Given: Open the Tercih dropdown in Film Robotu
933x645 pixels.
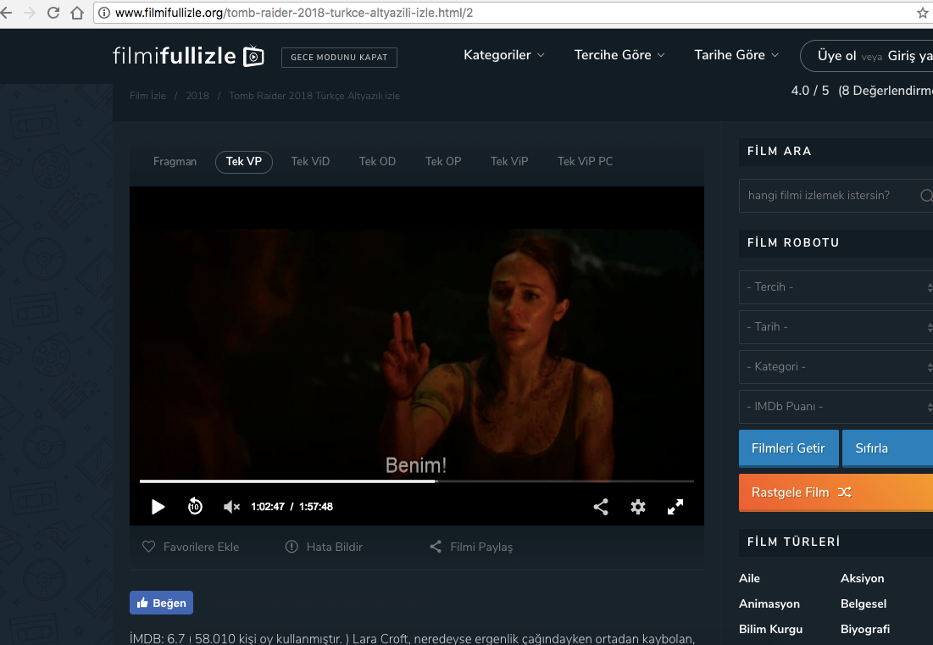Looking at the screenshot, I should point(835,287).
